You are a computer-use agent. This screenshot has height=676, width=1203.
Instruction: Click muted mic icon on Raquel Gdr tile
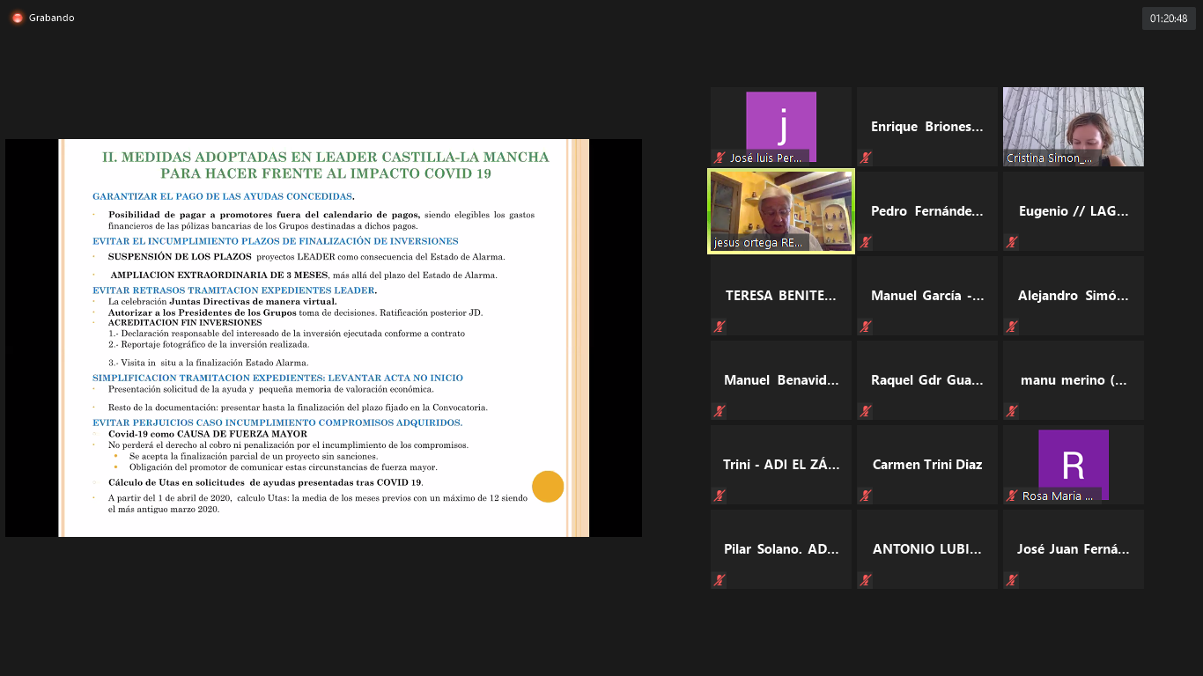866,412
